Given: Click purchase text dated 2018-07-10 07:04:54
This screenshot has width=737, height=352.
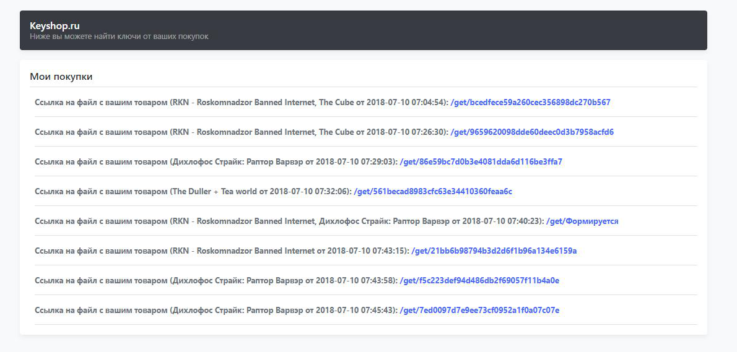Looking at the screenshot, I should (242, 102).
